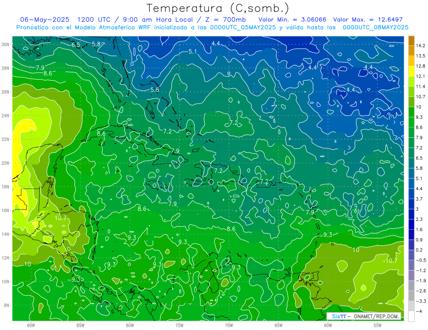Click the 60W longitude axis label

click(x=328, y=326)
